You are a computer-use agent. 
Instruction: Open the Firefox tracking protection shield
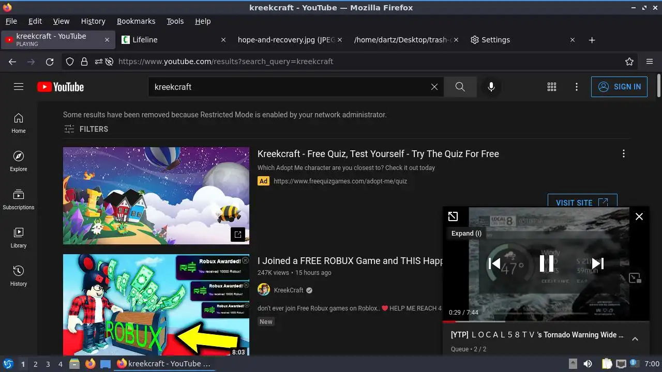pyautogui.click(x=70, y=61)
